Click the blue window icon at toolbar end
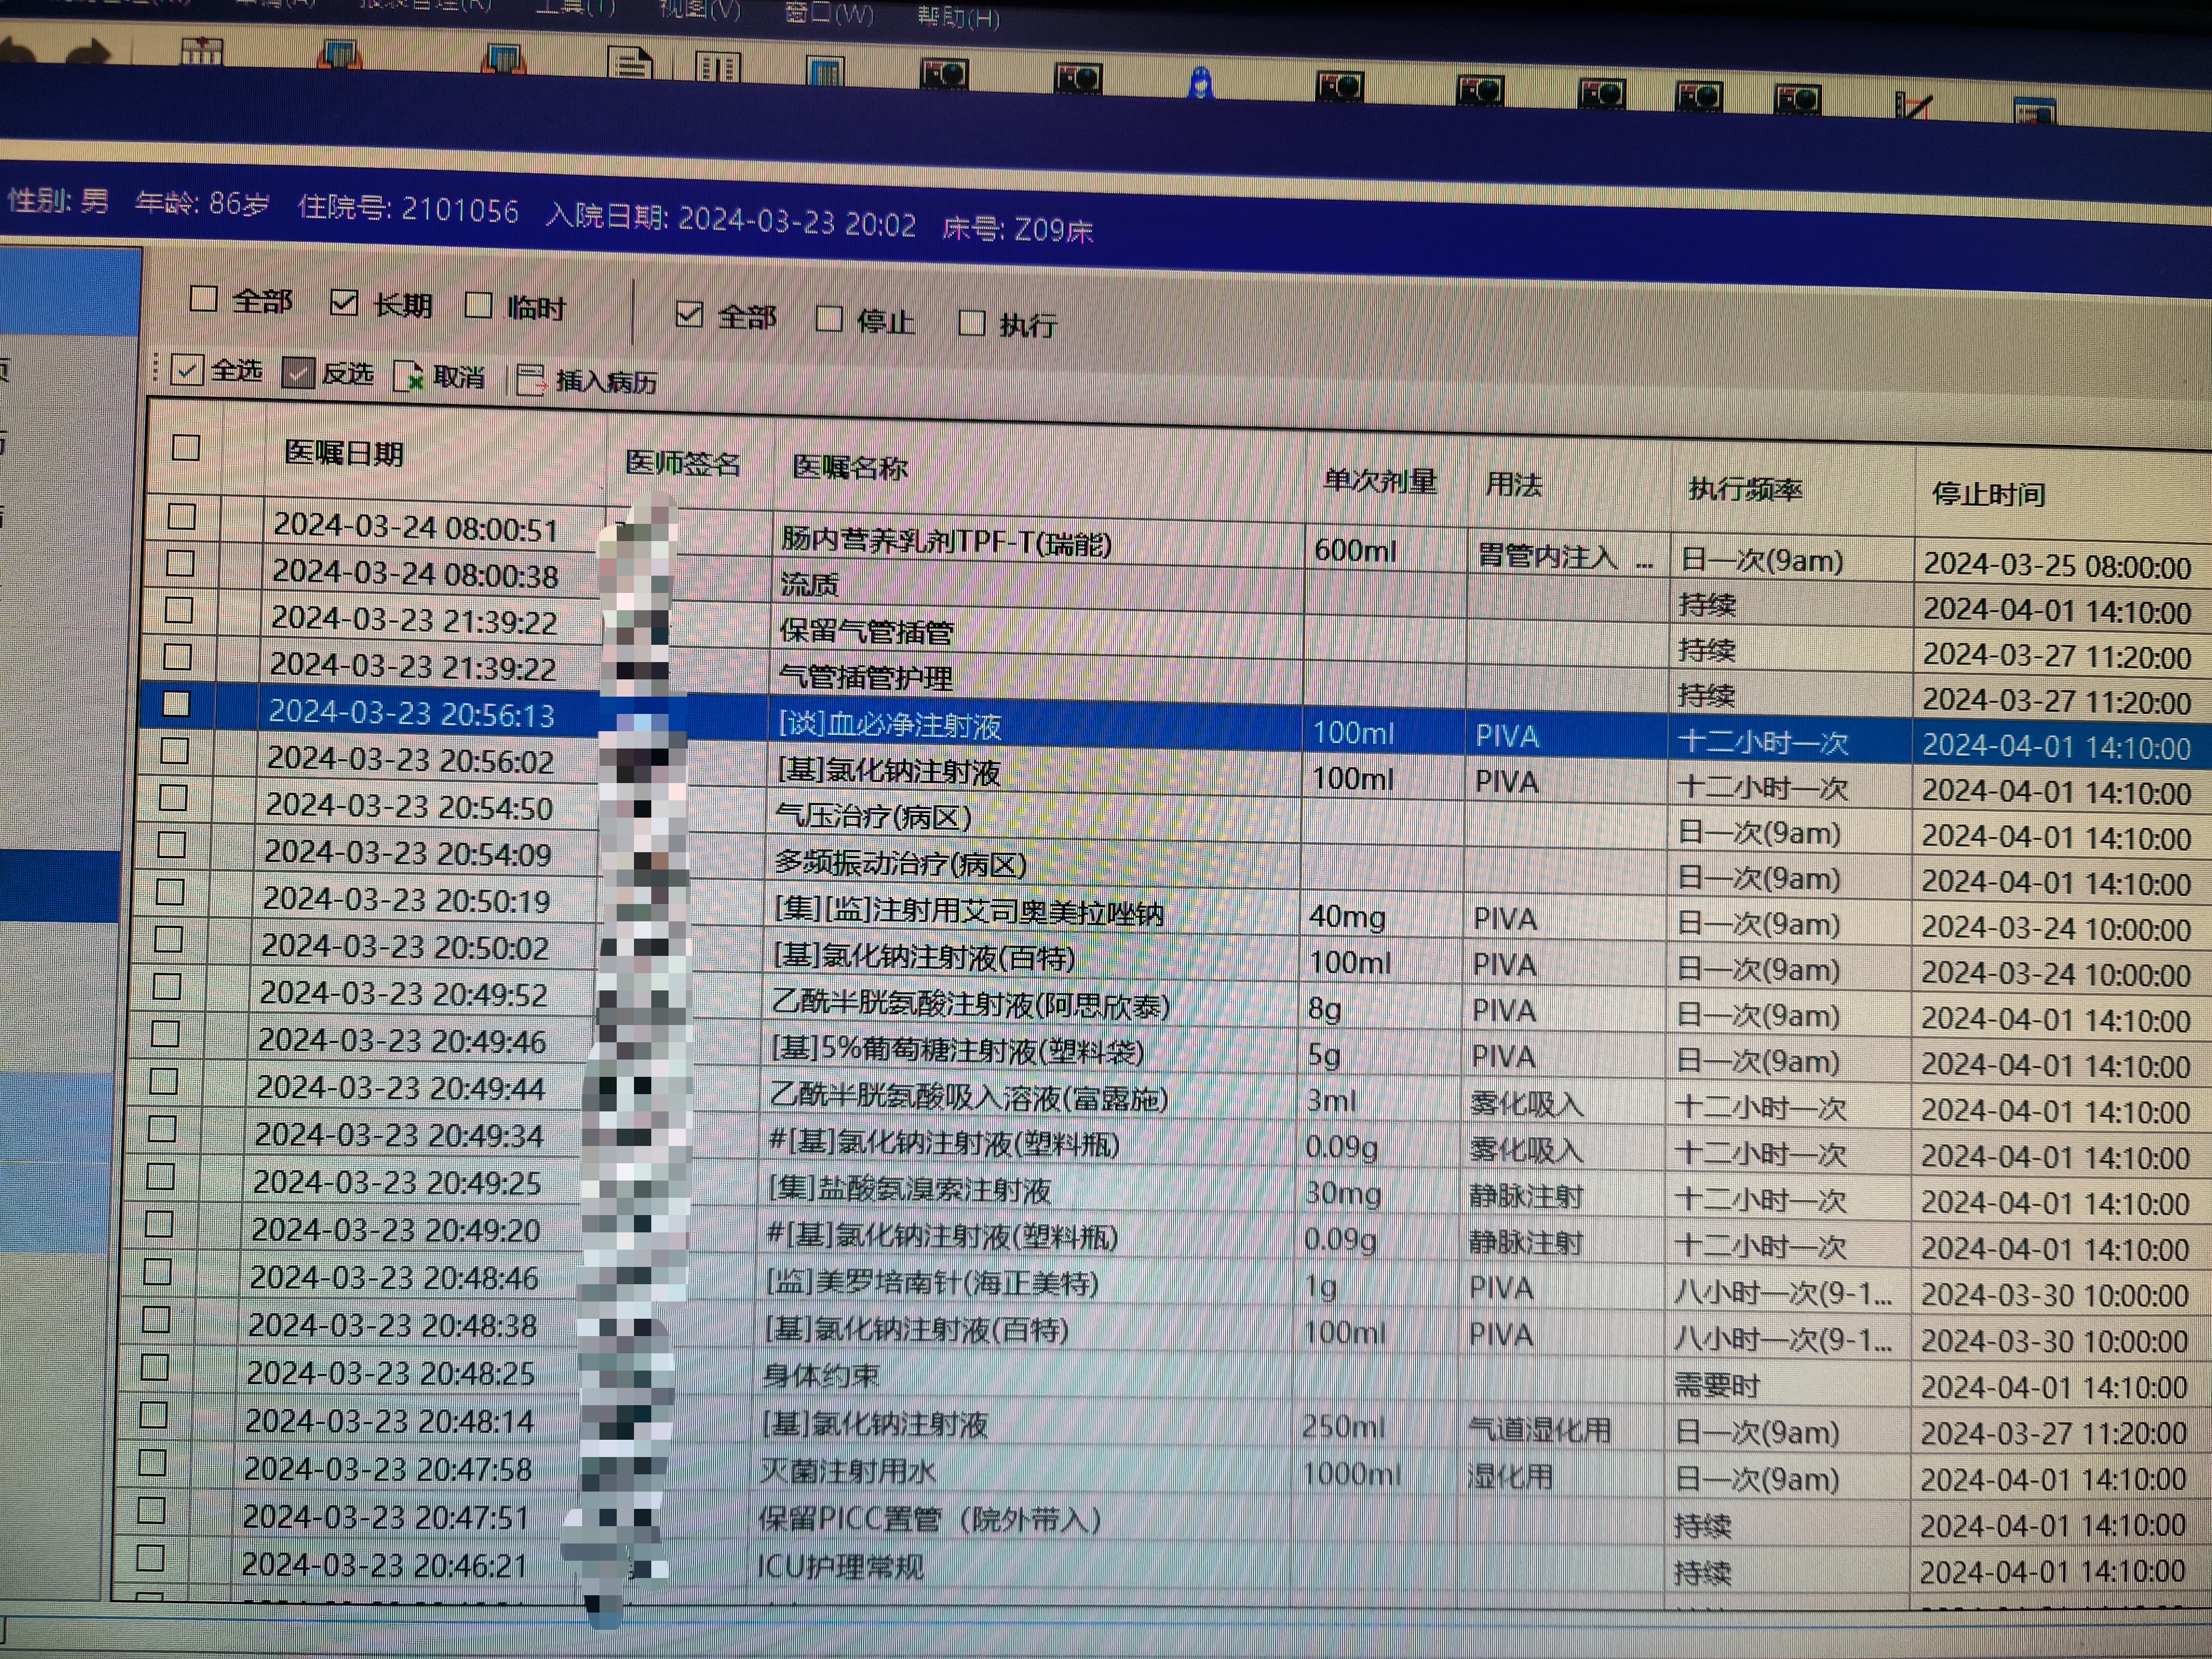The width and height of the screenshot is (2212, 1659). coord(2034,111)
